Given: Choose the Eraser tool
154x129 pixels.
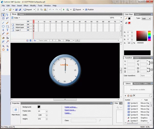Looking at the screenshot, I should (7, 33).
